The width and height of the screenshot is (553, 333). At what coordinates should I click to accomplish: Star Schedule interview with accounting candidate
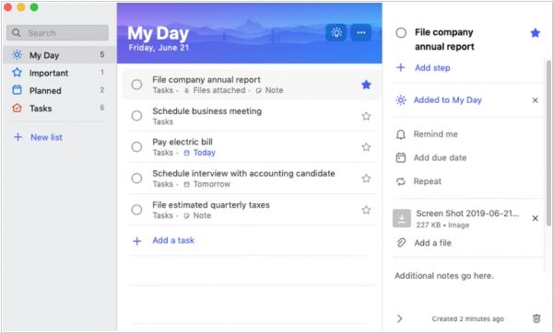[367, 178]
